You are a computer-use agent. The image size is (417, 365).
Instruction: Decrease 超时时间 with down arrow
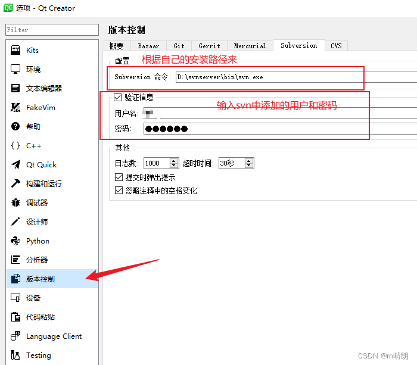pyautogui.click(x=249, y=166)
